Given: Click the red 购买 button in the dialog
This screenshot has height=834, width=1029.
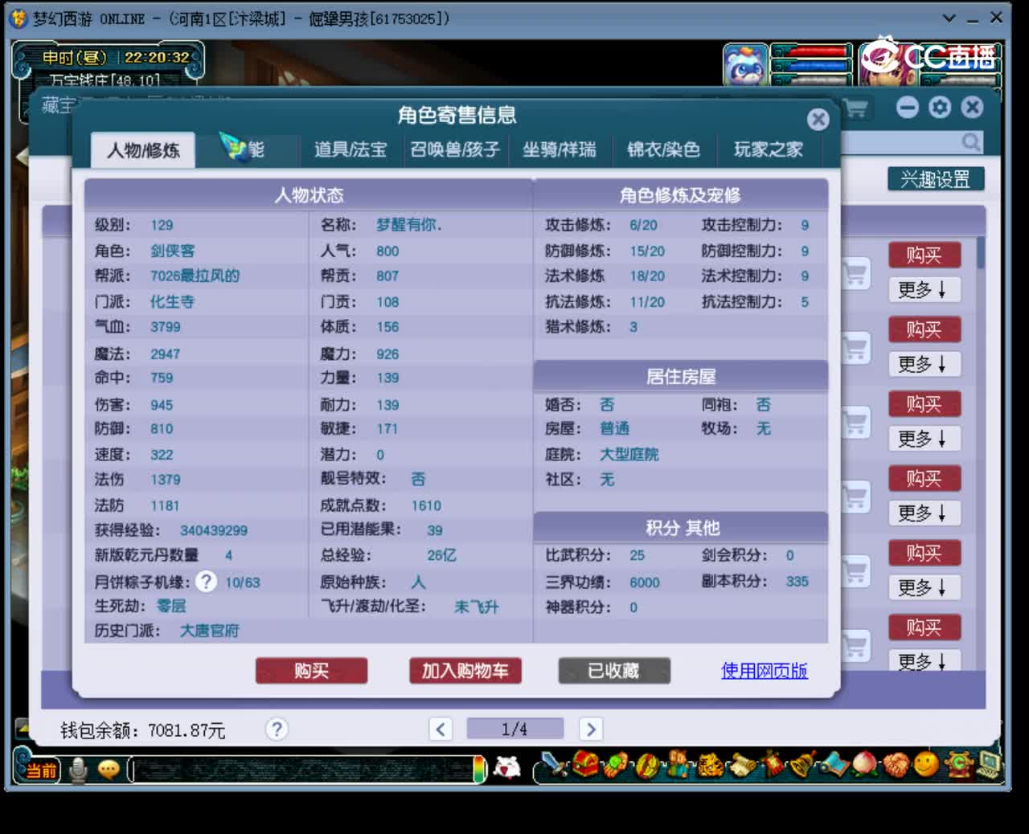Looking at the screenshot, I should [x=312, y=670].
